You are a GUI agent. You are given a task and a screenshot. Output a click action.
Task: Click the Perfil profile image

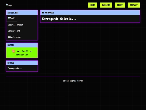[x=12, y=18]
